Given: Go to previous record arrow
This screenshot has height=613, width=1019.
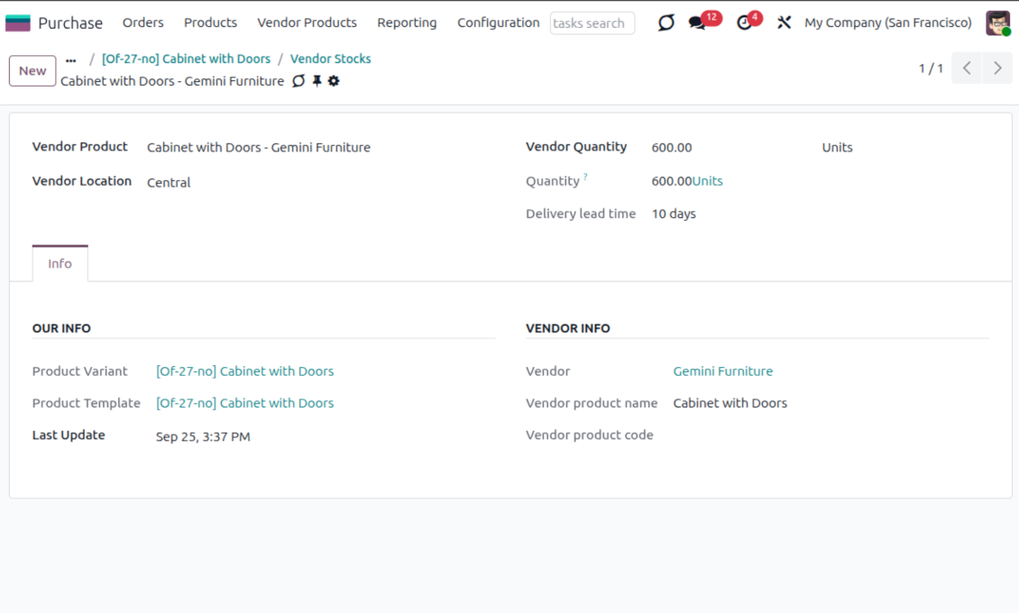Looking at the screenshot, I should pyautogui.click(x=967, y=69).
